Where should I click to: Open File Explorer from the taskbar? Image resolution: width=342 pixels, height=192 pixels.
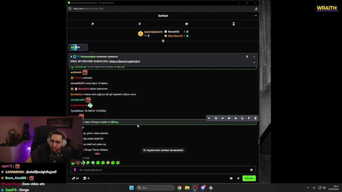pyautogui.click(x=187, y=188)
